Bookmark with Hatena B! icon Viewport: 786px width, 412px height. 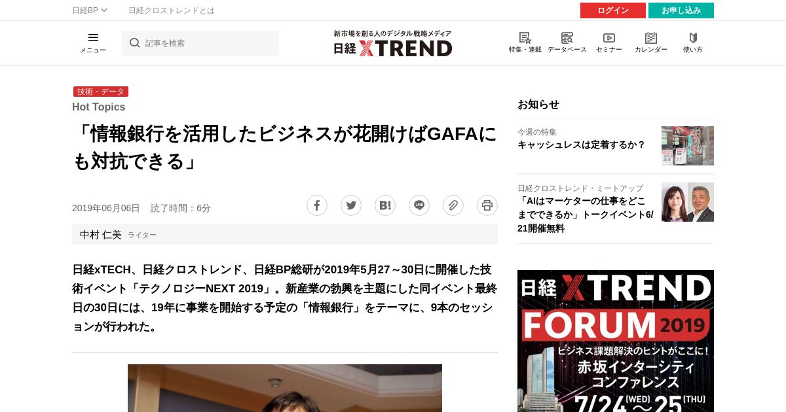coord(385,205)
